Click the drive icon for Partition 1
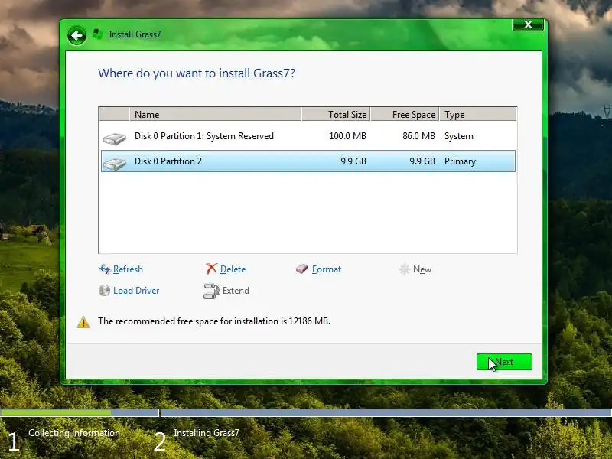Image resolution: width=612 pixels, height=459 pixels. (x=114, y=138)
